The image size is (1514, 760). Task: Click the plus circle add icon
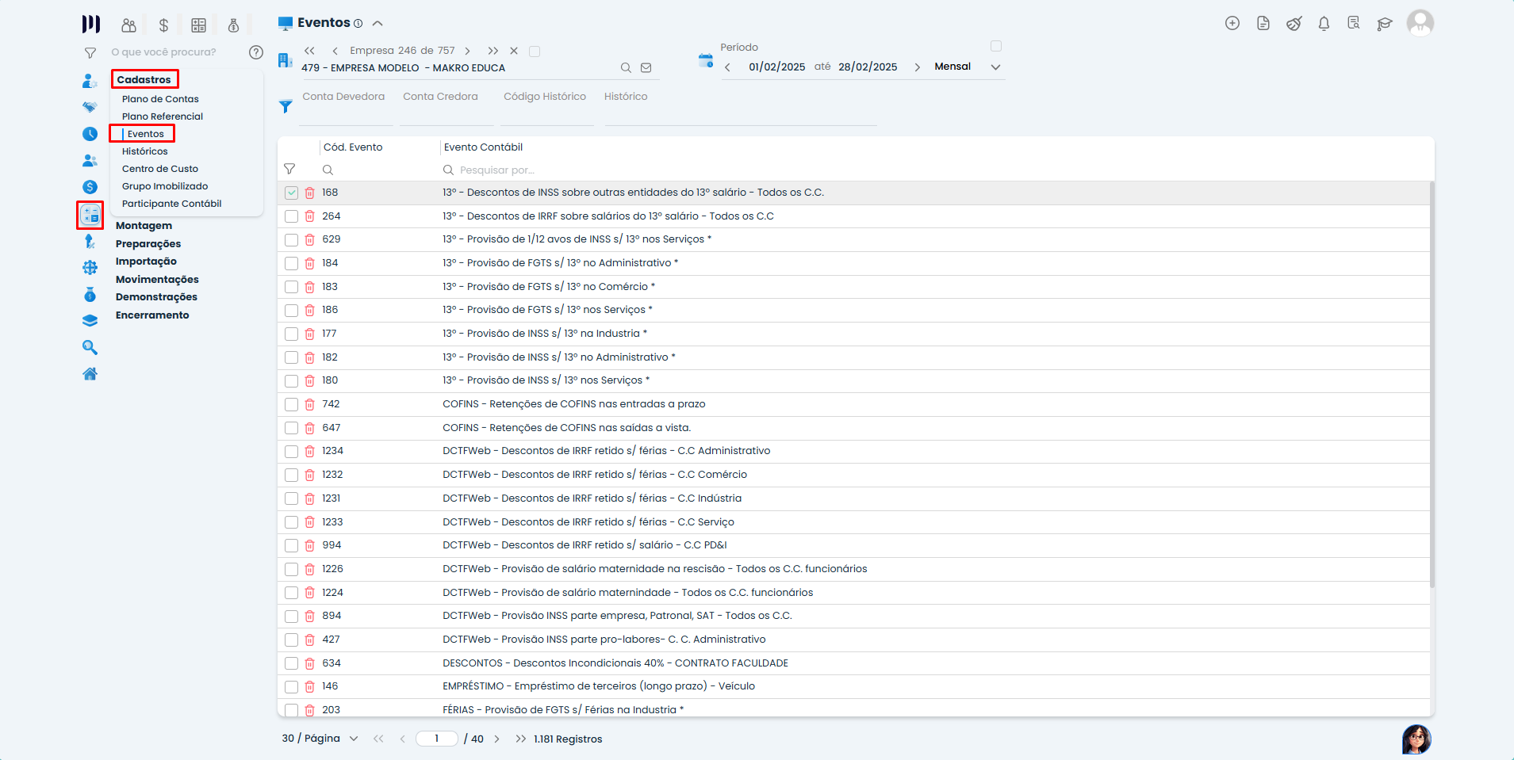point(1232,24)
